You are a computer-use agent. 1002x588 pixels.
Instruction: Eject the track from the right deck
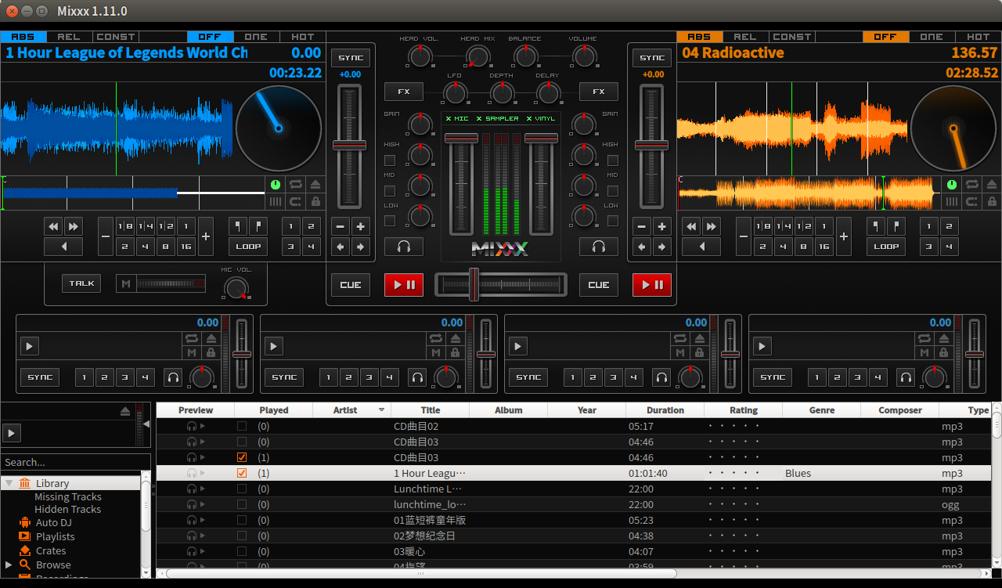pos(992,185)
